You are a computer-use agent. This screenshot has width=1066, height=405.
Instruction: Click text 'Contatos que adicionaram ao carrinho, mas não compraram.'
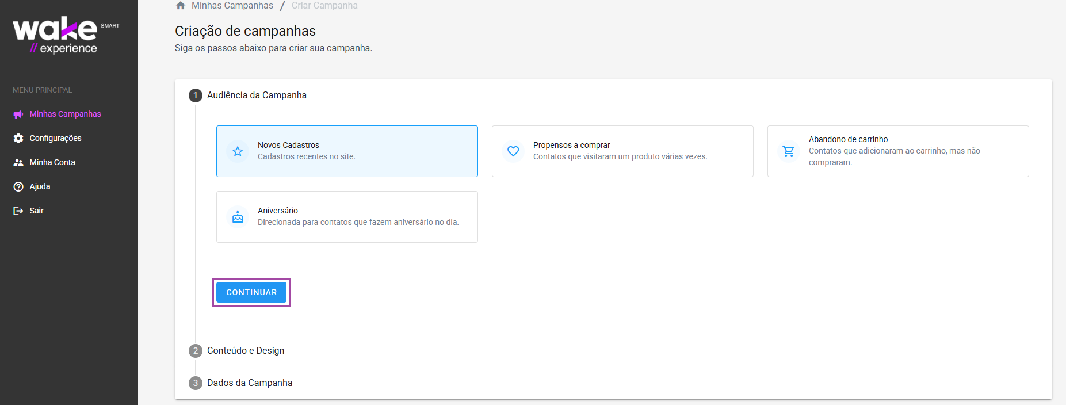pos(895,156)
